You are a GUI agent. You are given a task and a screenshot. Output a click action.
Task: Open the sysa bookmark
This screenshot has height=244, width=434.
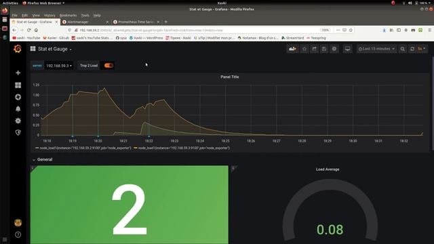[121, 38]
